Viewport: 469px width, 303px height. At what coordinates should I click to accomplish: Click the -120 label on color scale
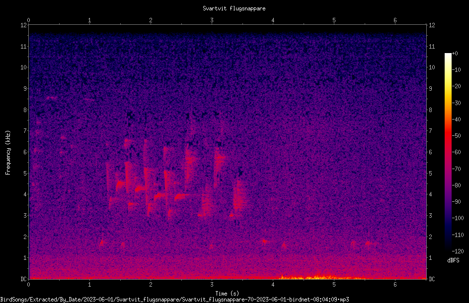coord(458,251)
